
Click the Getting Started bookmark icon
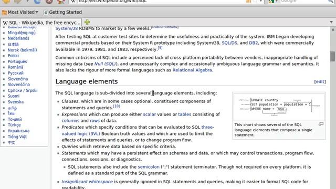click(46, 13)
